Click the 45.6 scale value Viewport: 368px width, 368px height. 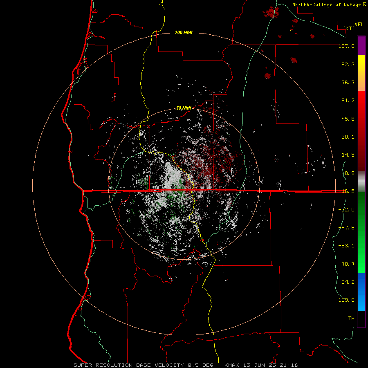[348, 119]
